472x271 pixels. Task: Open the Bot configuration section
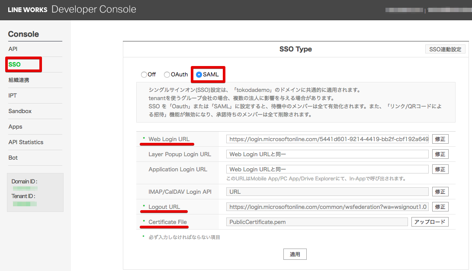(x=13, y=158)
